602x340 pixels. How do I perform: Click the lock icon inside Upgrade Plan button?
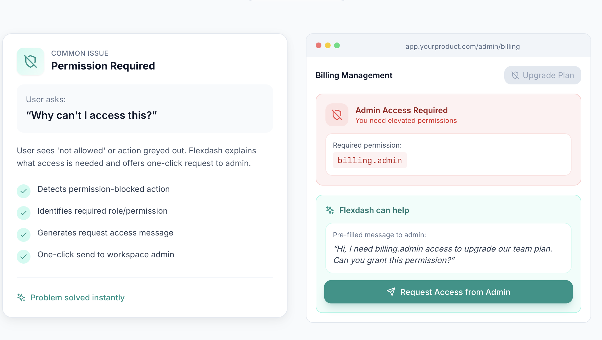(x=515, y=75)
